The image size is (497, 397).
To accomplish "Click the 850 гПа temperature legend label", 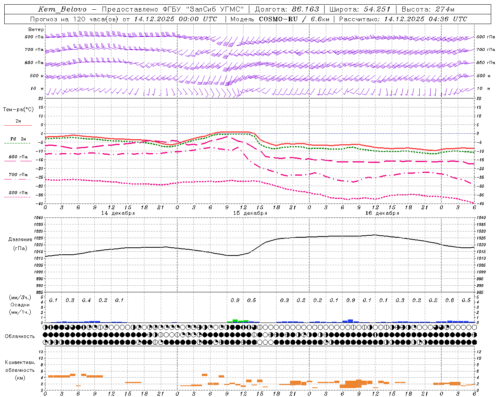I will coord(18,157).
